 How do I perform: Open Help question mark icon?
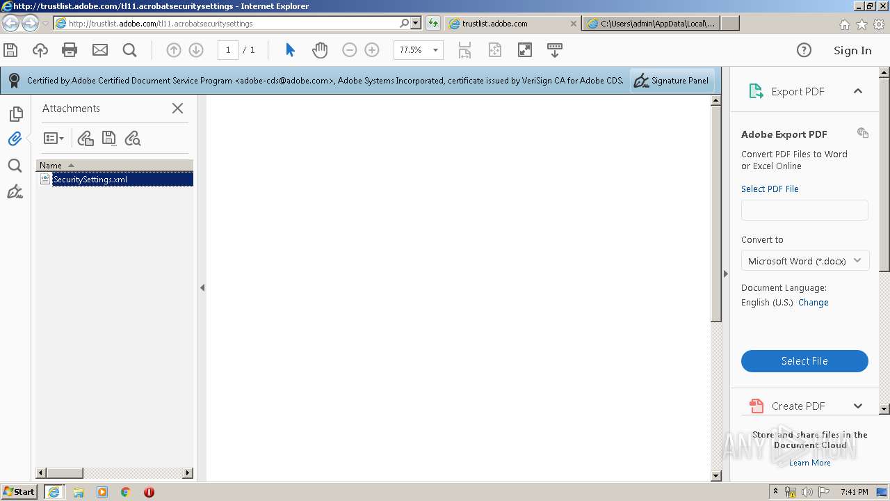(804, 50)
